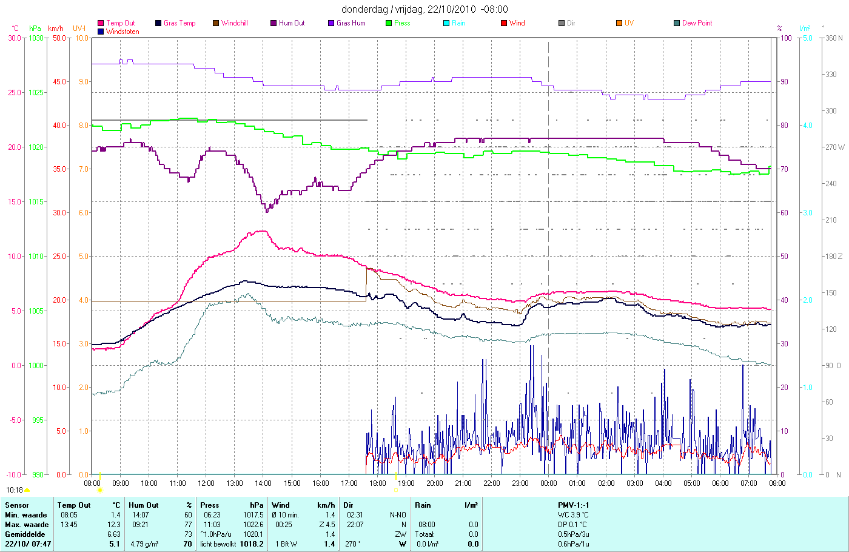
Task: Click the yellow sunset marker near 19:00
Action: (395, 490)
